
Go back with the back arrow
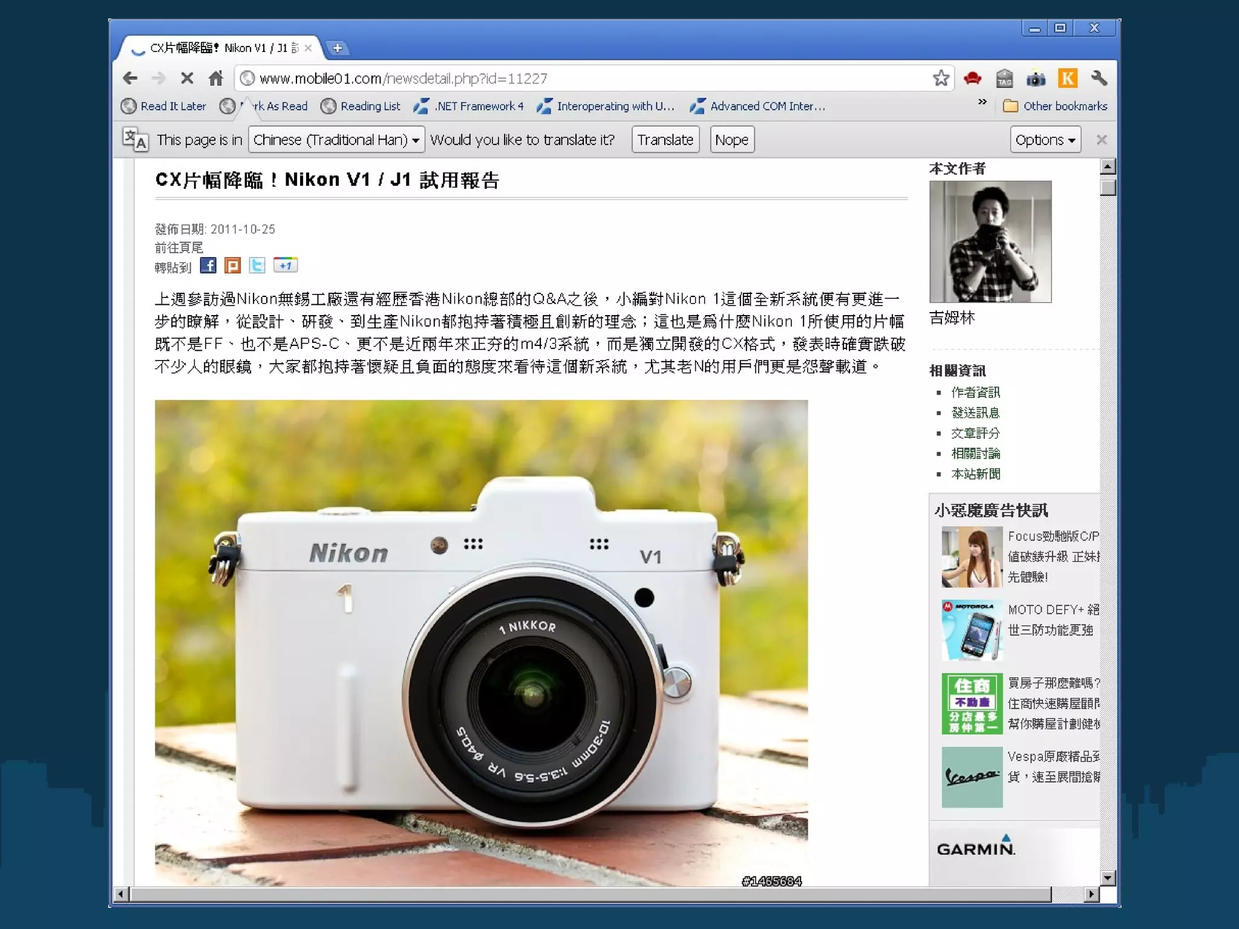point(130,78)
